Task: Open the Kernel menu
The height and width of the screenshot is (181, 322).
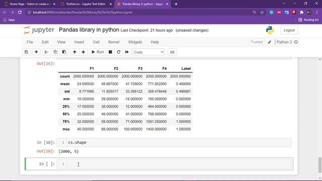Action: [x=114, y=42]
